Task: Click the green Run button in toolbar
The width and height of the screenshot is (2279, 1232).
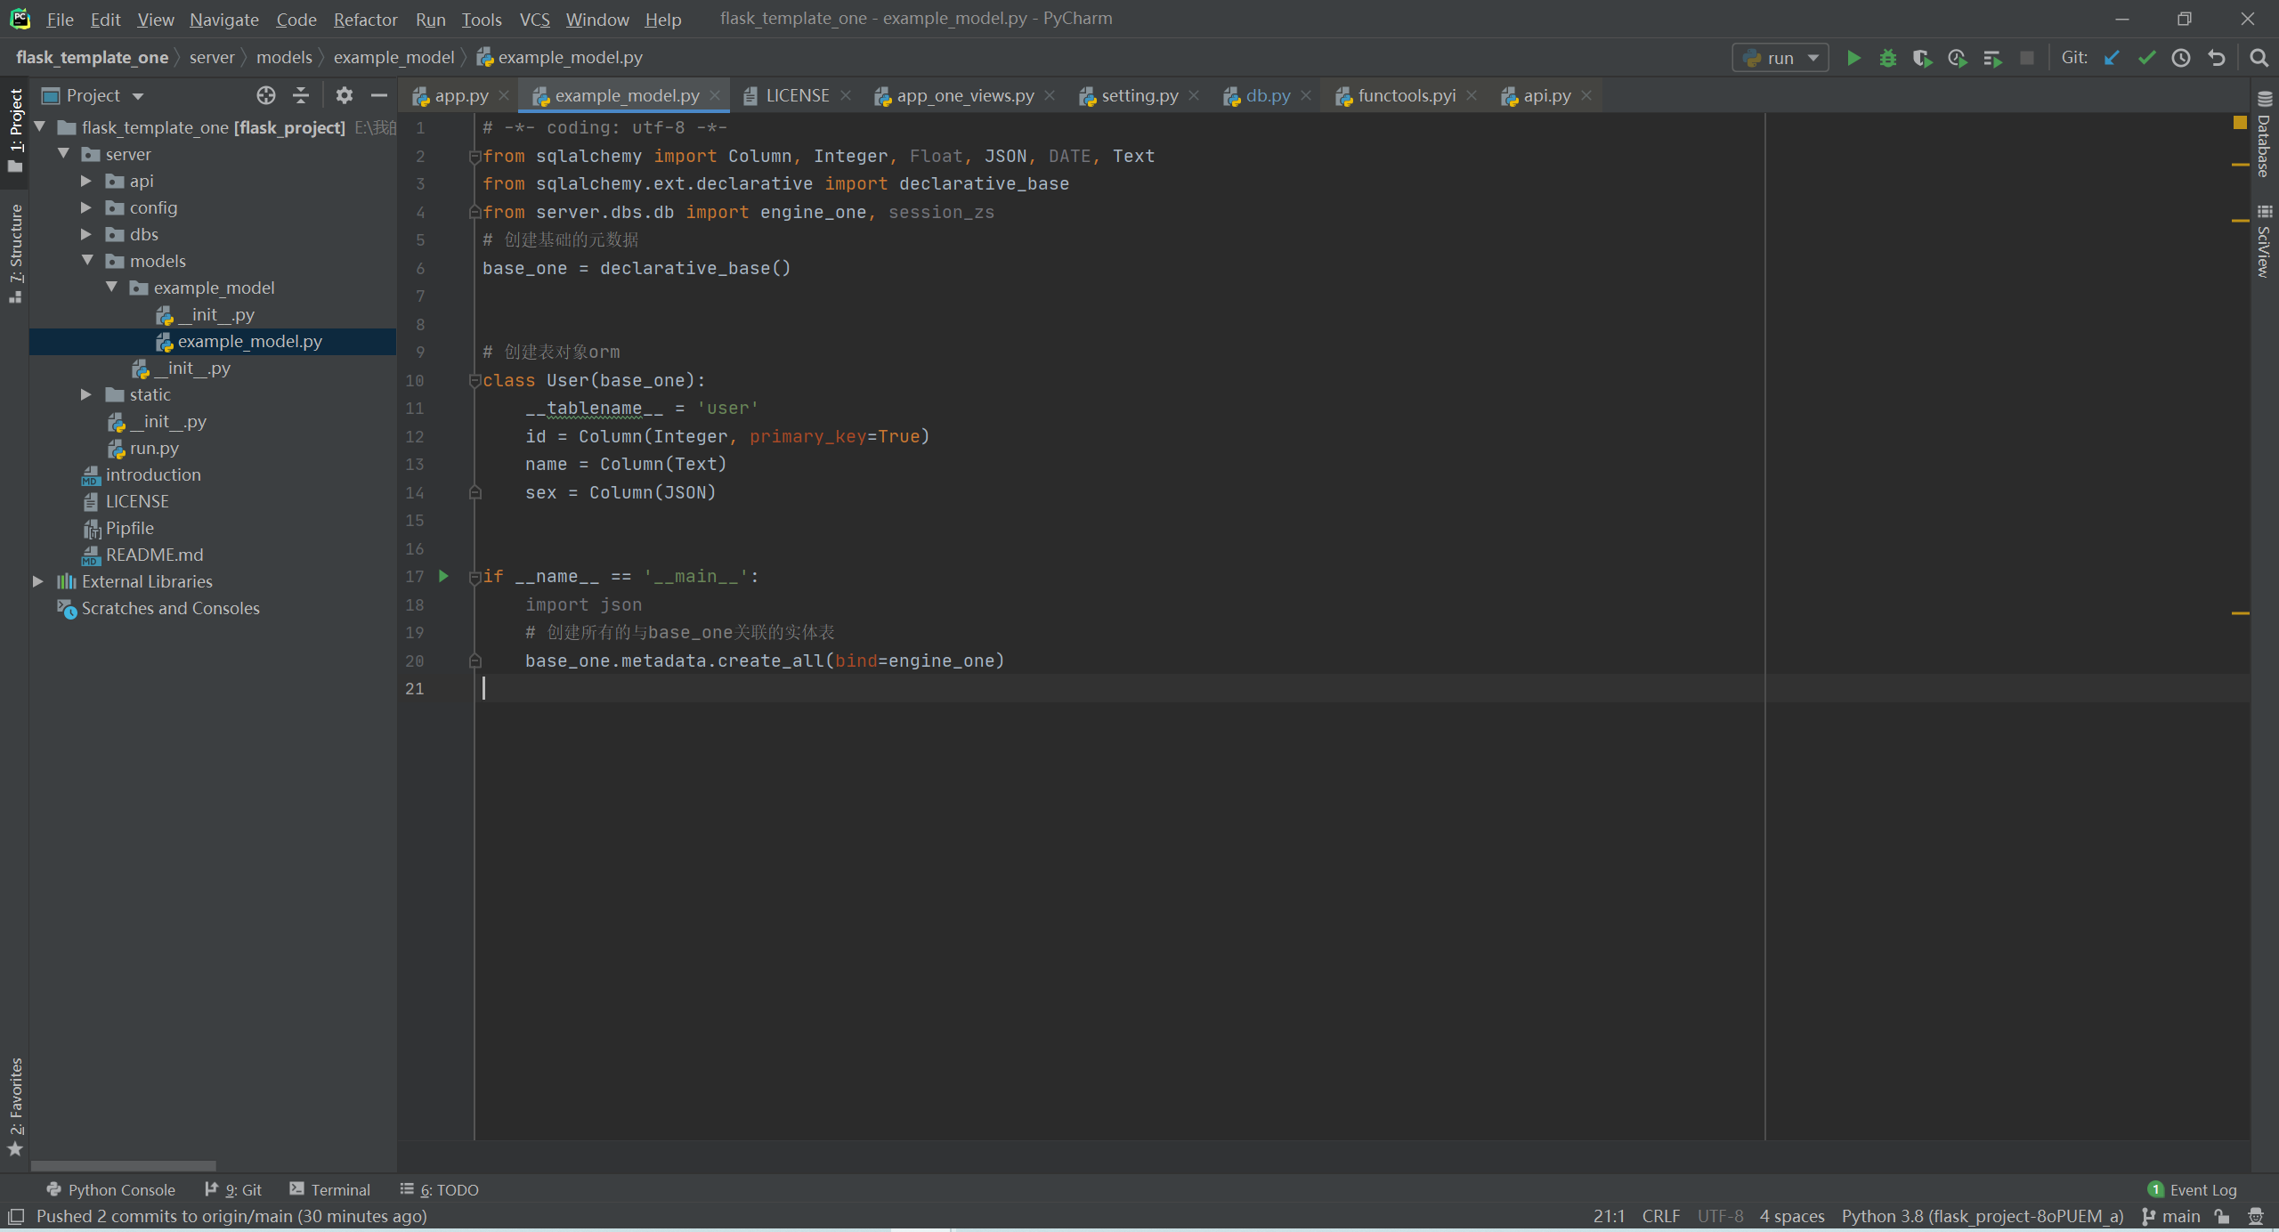Action: [1853, 58]
